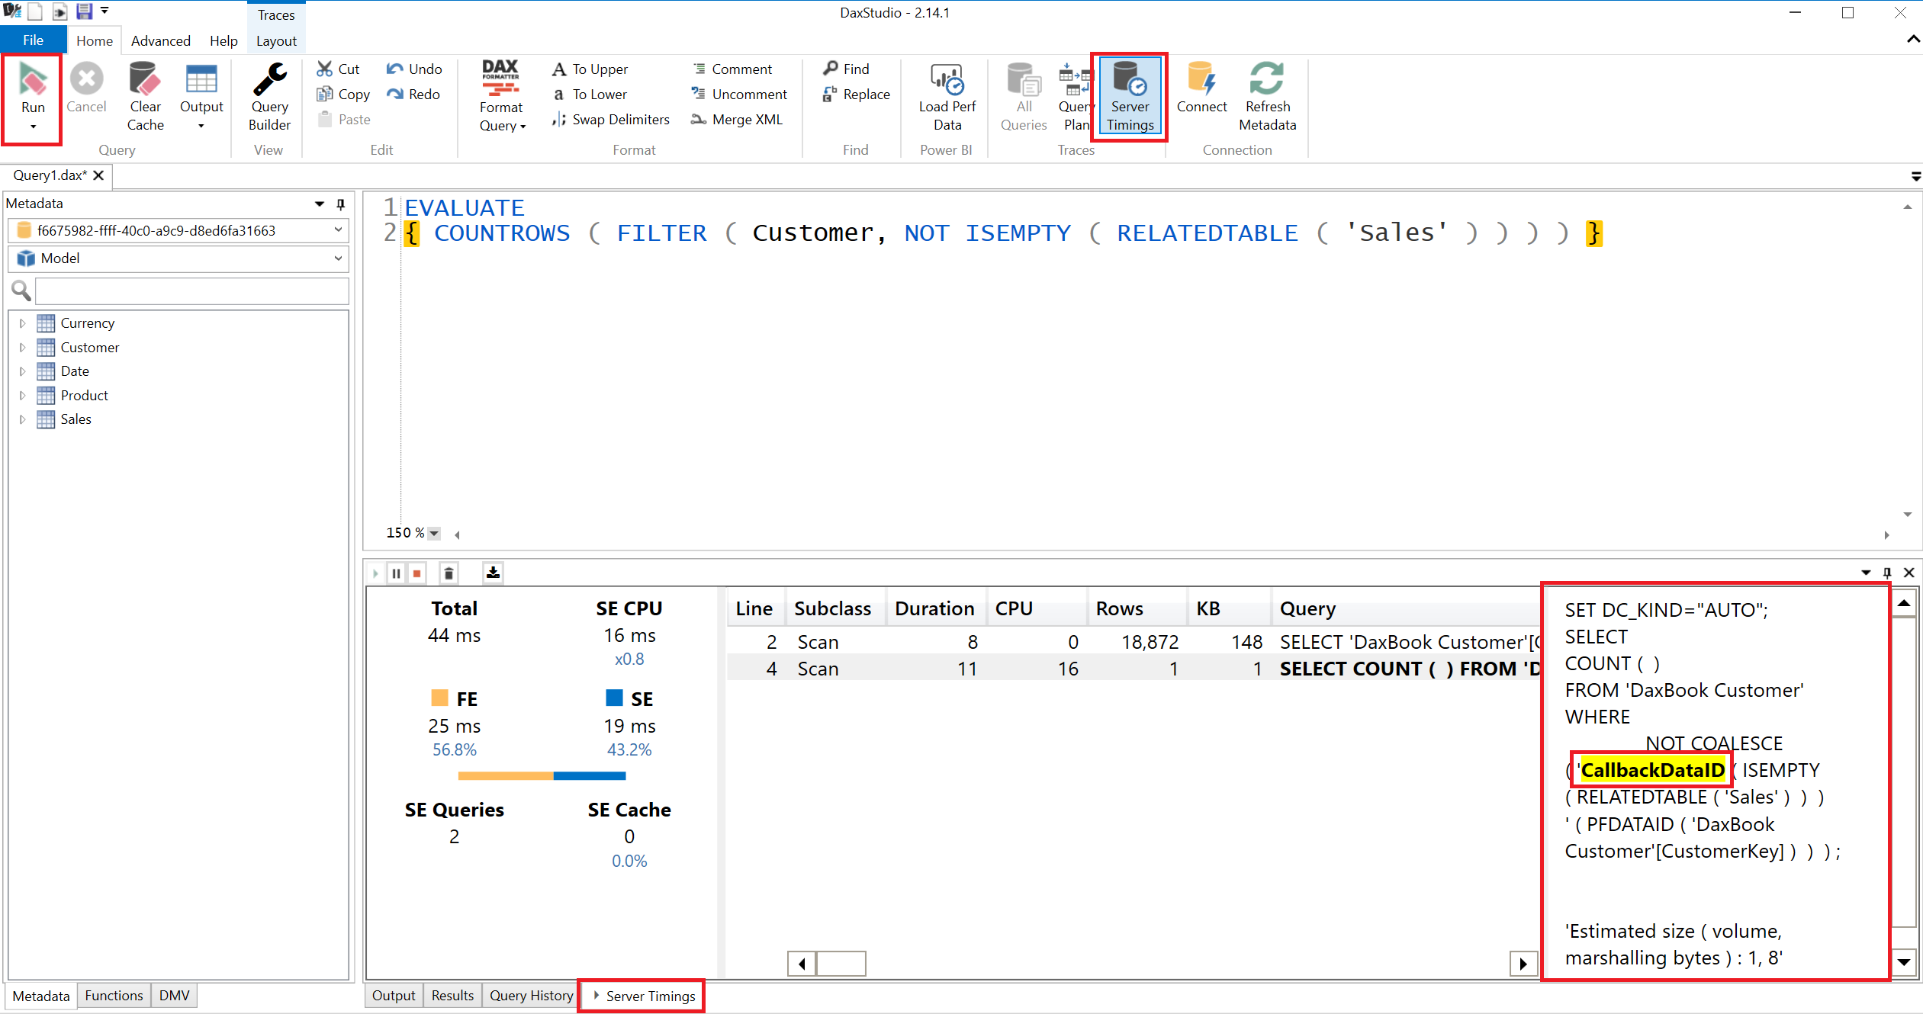Open the Query Builder tool
The width and height of the screenshot is (1923, 1014).
click(269, 97)
